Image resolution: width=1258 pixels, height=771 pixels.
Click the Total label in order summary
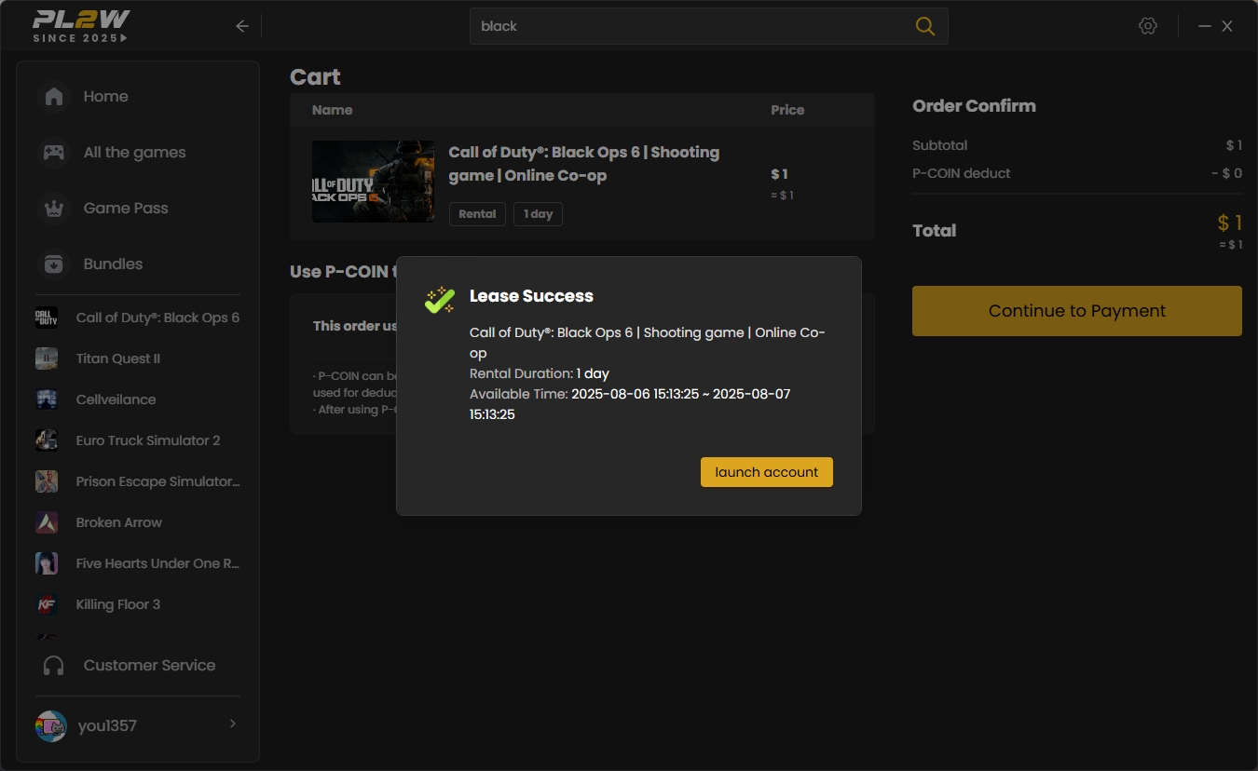tap(935, 231)
